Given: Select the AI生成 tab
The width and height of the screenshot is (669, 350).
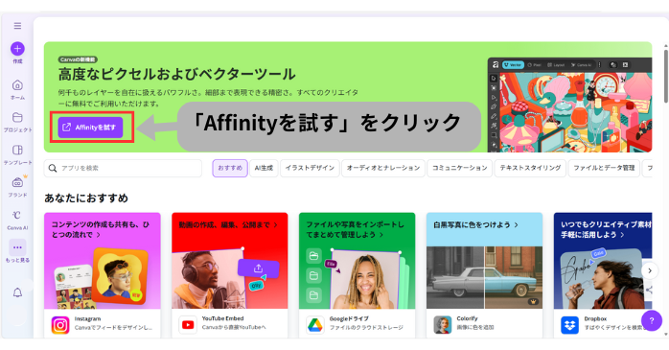Looking at the screenshot, I should [x=264, y=168].
